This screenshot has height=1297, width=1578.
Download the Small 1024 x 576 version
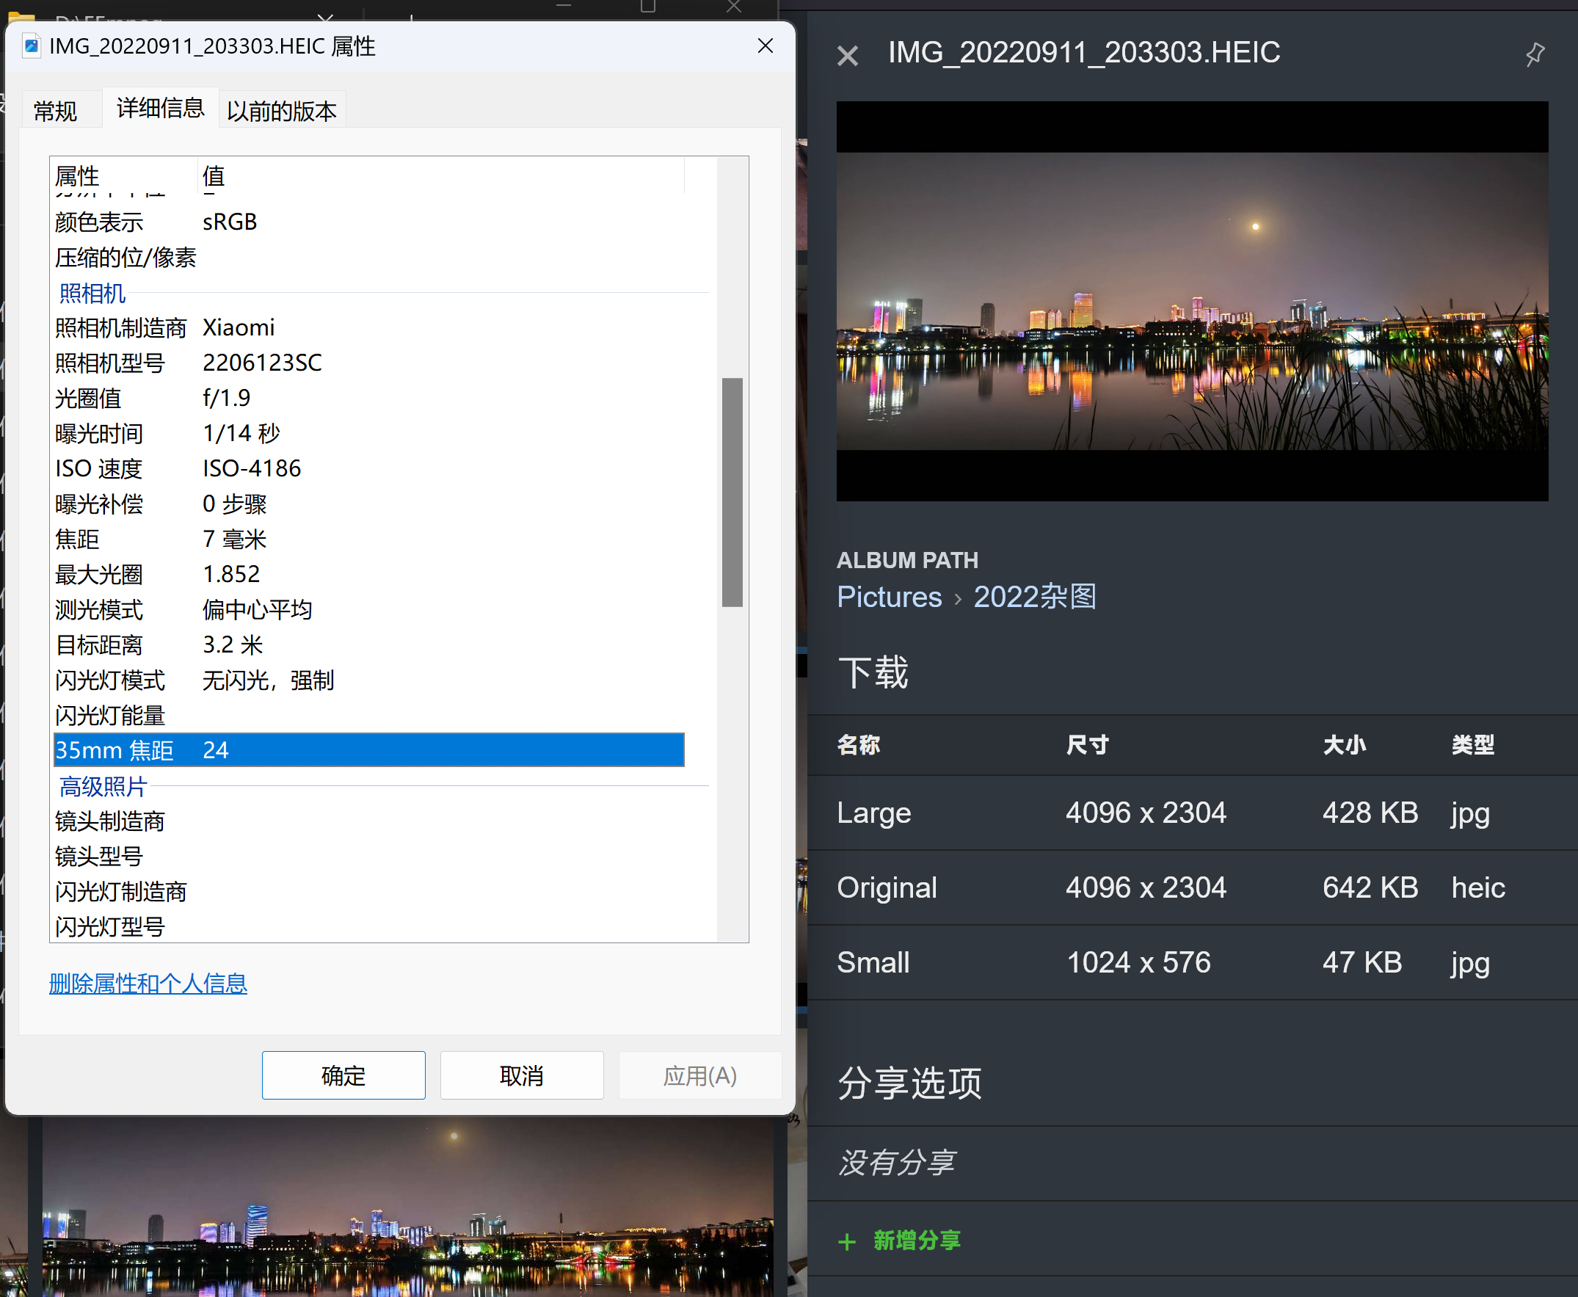coord(873,962)
